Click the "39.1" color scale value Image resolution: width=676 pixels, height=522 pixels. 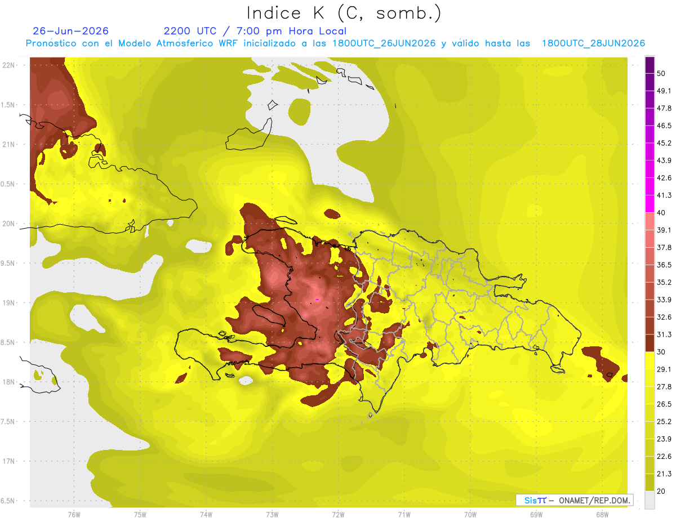664,230
